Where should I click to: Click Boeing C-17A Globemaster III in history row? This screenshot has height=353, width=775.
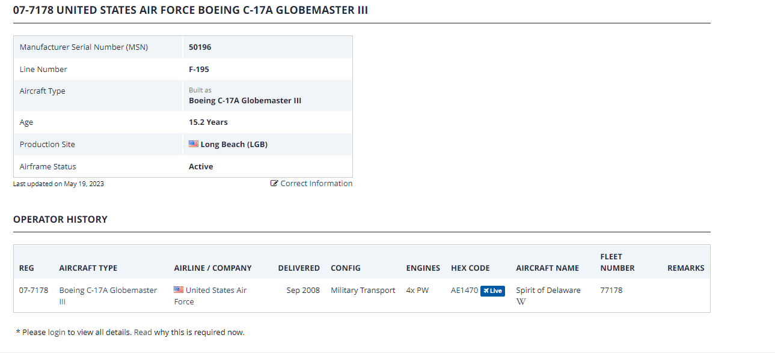108,296
